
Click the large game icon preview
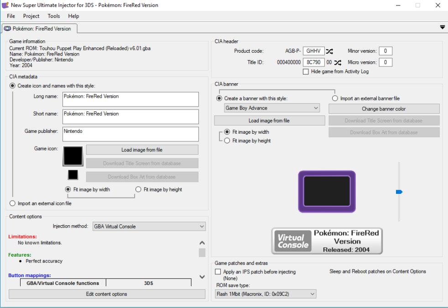(73, 156)
